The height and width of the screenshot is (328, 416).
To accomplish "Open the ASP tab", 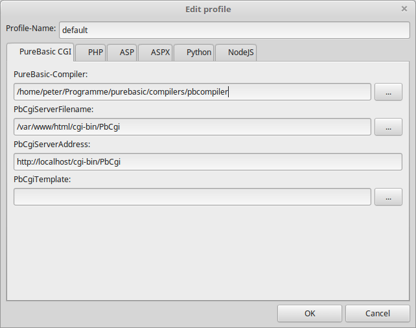I will coord(122,53).
